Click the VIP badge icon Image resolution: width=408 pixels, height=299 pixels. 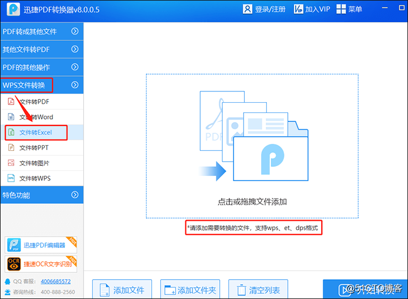click(298, 9)
